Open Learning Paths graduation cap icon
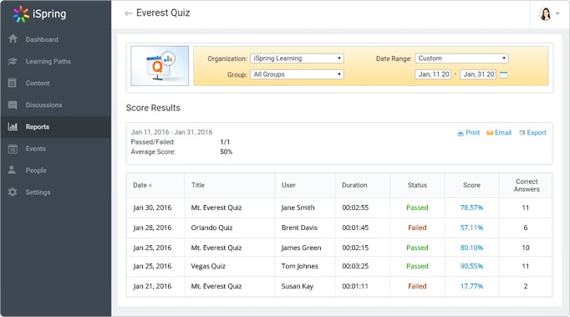570x317 pixels. click(x=13, y=61)
